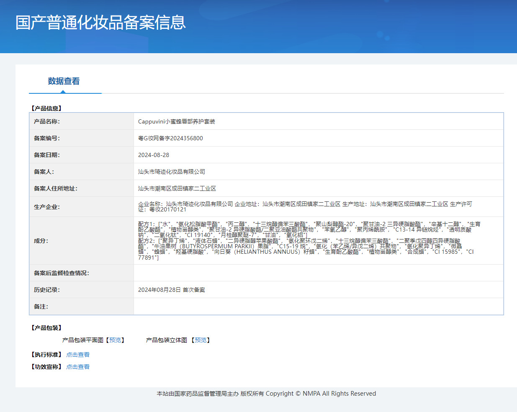517x412 pixels.
Task: Open 点击查看 link for 执行标准
Action: [78, 355]
